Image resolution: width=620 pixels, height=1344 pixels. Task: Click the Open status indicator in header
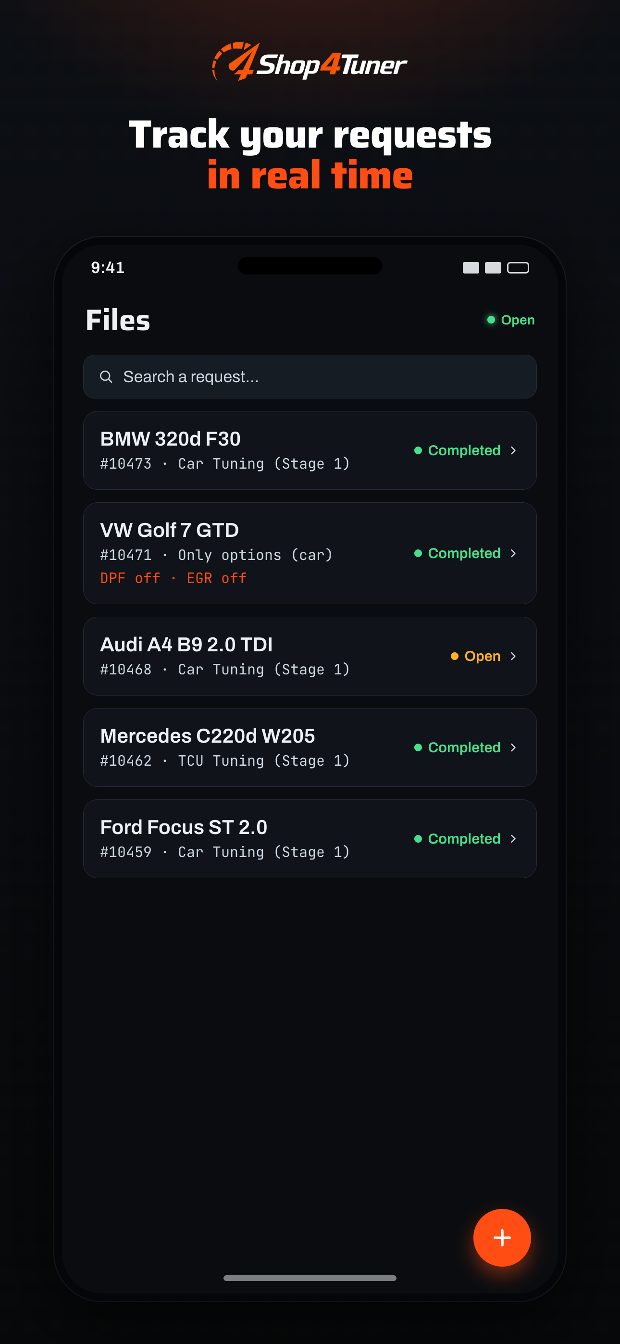pyautogui.click(x=510, y=320)
